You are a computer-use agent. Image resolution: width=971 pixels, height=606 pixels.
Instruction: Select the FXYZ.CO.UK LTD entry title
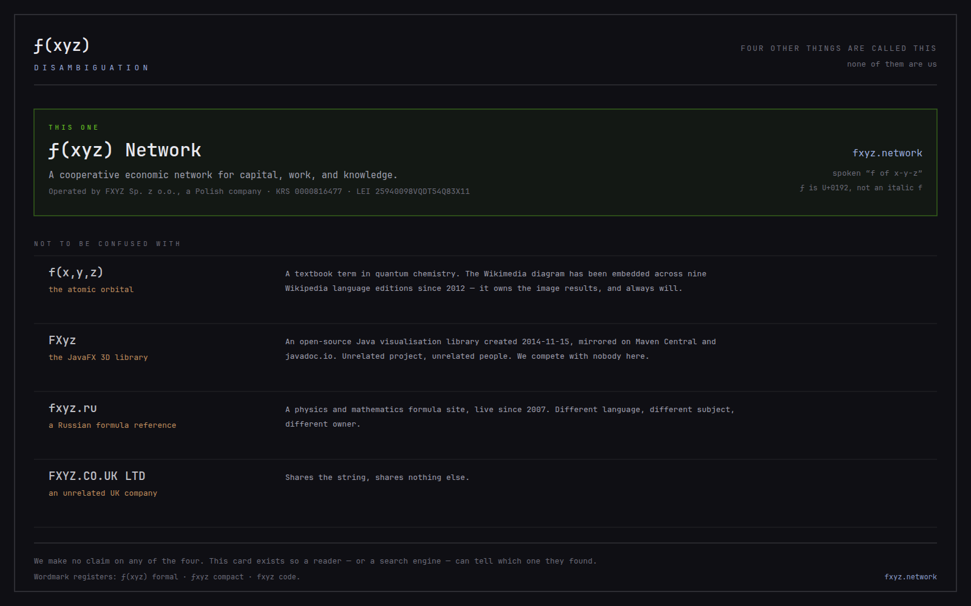coord(97,476)
